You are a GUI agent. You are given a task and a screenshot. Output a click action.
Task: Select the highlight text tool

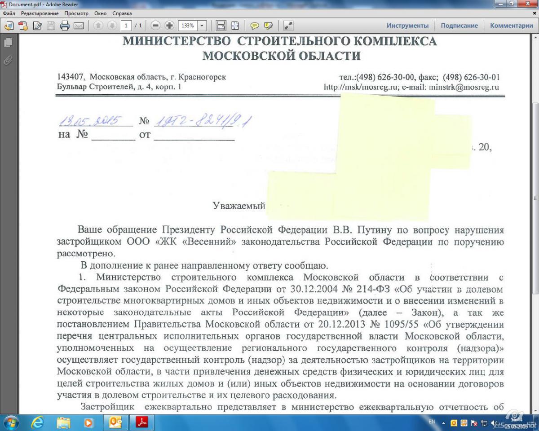pos(269,26)
